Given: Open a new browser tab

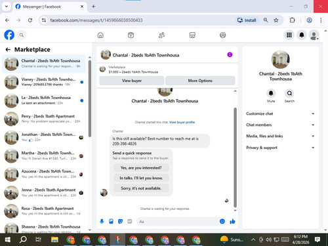Looking at the screenshot, I should [x=93, y=7].
